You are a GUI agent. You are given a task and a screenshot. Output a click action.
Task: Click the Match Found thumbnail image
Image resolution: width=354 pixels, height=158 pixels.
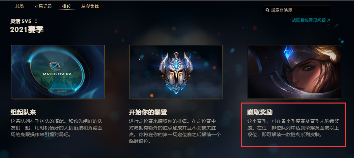[58, 72]
